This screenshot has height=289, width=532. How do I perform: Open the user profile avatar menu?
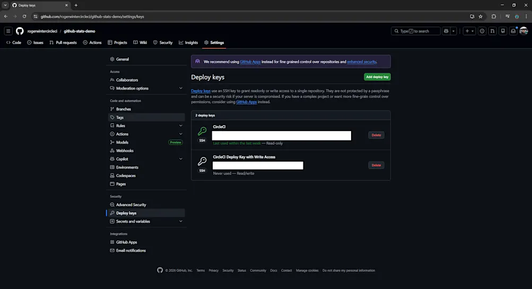524,31
